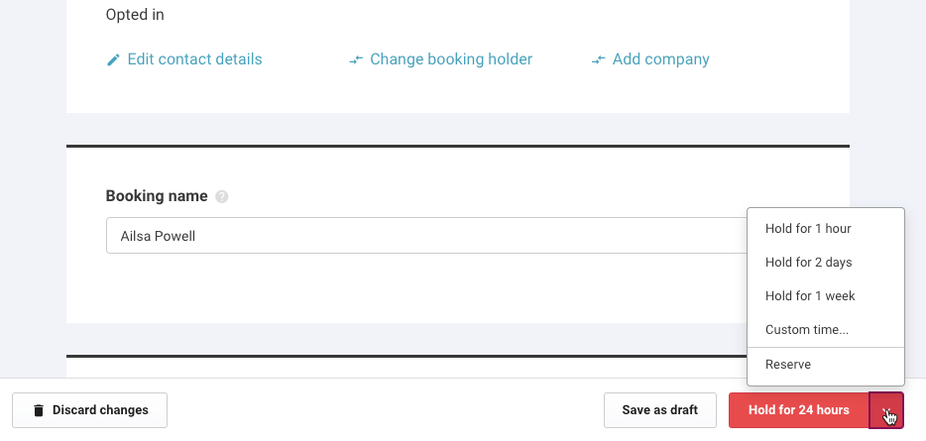Choose the Add company link

click(x=660, y=59)
